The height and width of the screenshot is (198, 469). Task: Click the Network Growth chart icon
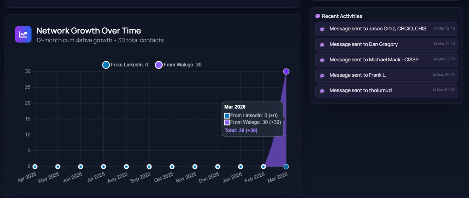tap(23, 34)
